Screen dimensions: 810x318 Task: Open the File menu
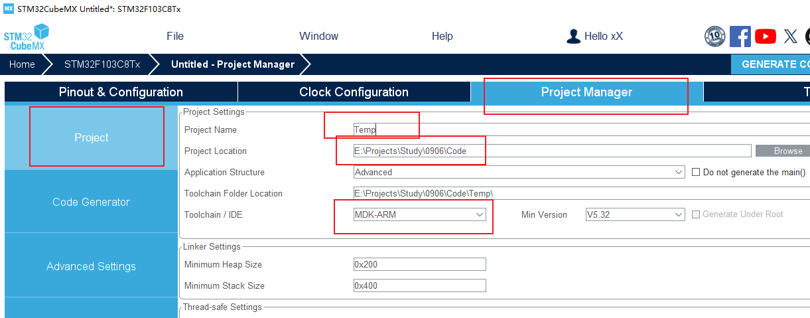pyautogui.click(x=175, y=37)
